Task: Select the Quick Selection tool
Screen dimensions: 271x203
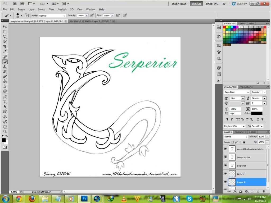Action: [5, 41]
